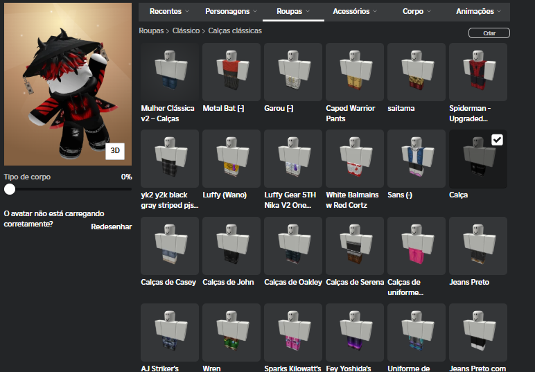Choose the Caped Warrior Pants item
Screen dimensions: 535x372
[x=355, y=72]
